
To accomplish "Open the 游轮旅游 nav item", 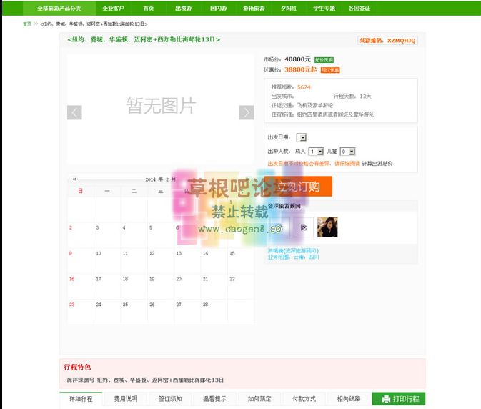I will 254,9.
